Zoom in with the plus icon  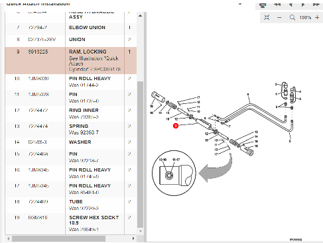click(317, 17)
